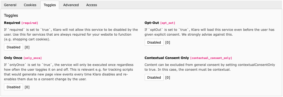Toggle the Required Disabled button
The height and width of the screenshot is (97, 283).
[x=14, y=47]
